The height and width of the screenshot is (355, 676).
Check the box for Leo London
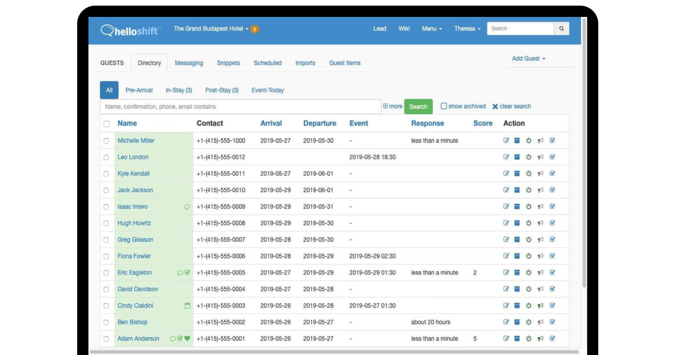click(106, 157)
